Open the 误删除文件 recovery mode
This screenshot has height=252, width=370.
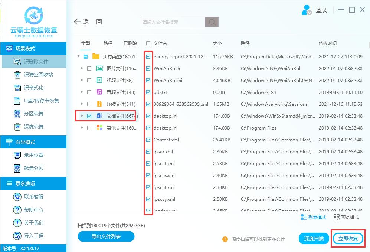tap(34, 62)
